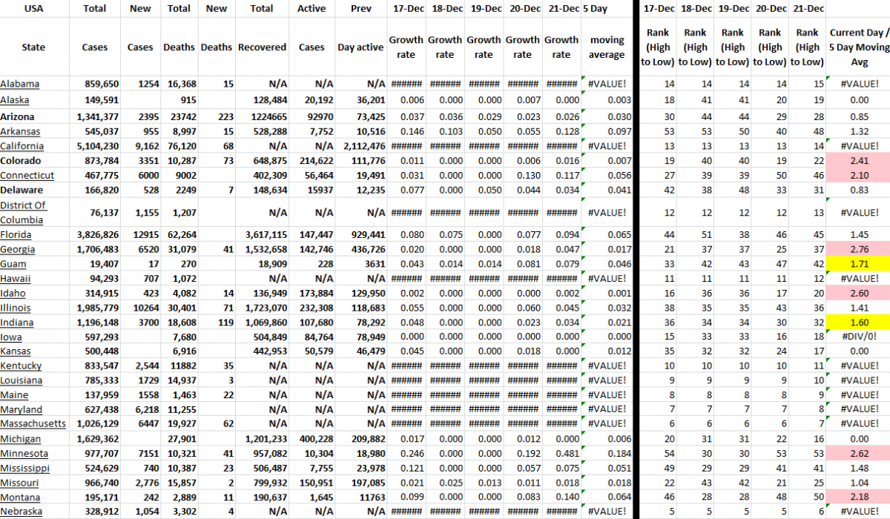This screenshot has width=890, height=519.
Task: Open the California state link
Action: 22,146
